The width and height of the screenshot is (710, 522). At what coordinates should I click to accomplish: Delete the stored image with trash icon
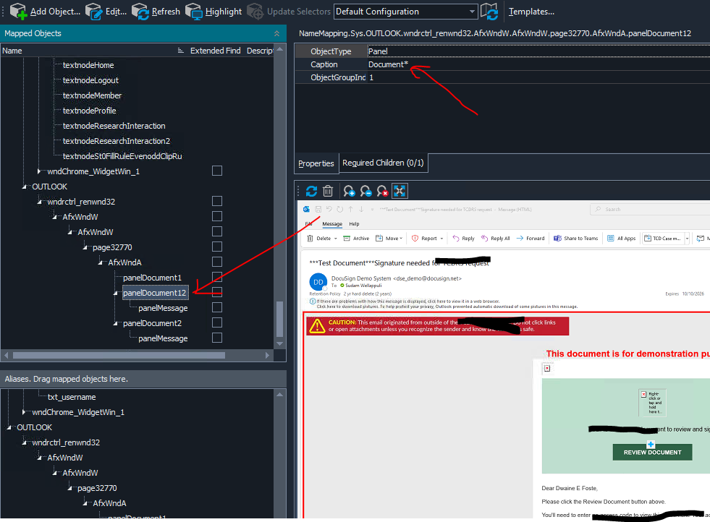pos(328,191)
